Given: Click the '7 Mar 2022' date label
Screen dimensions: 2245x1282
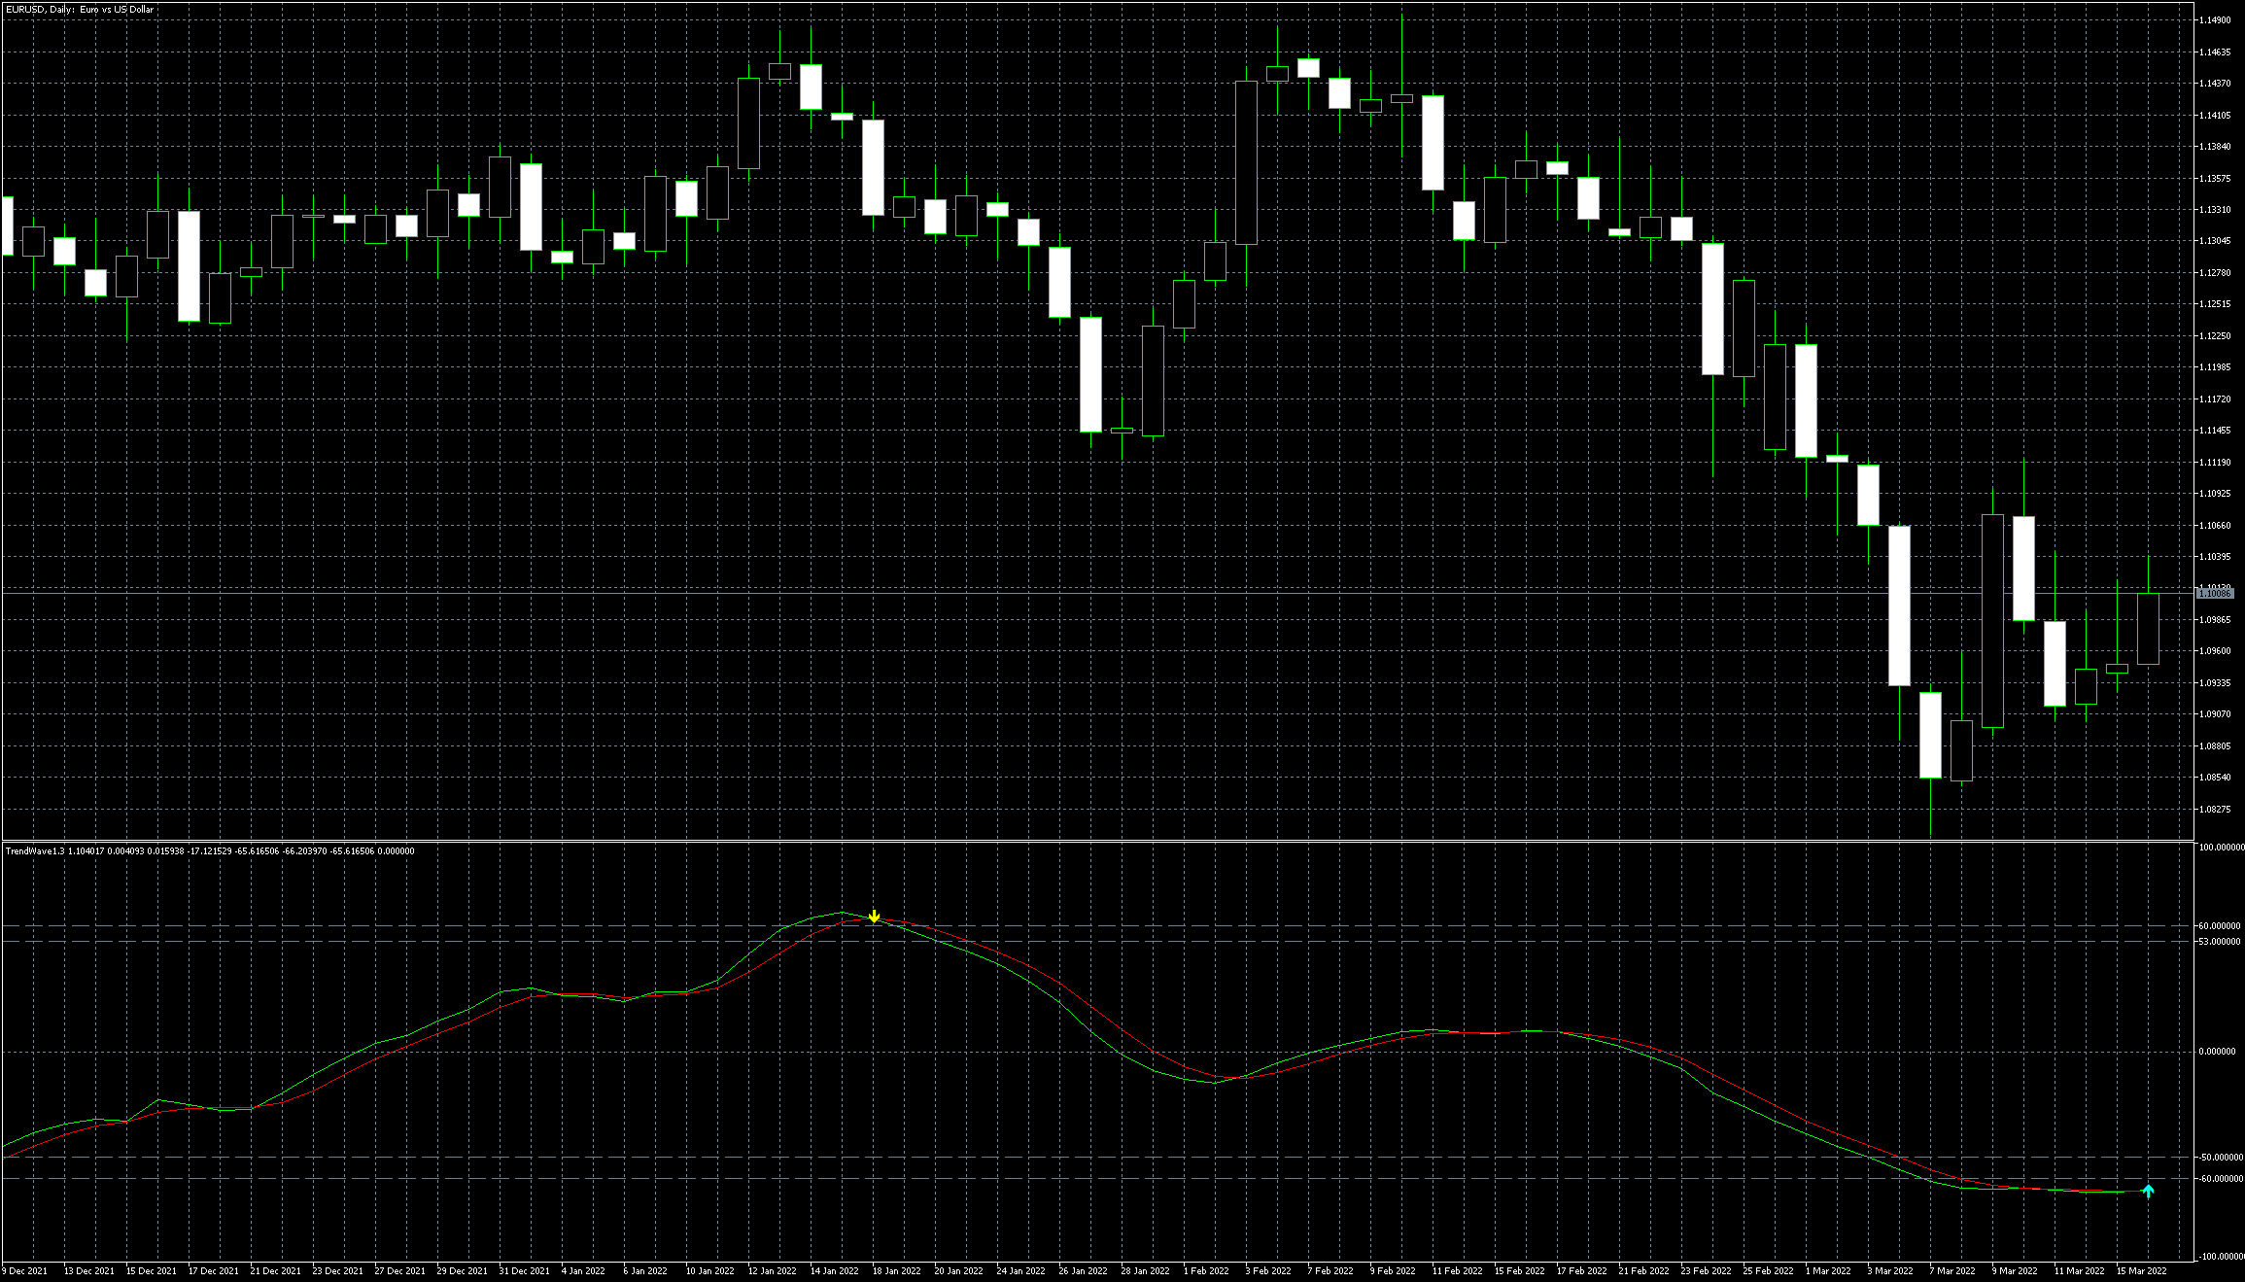Looking at the screenshot, I should [x=1951, y=1271].
